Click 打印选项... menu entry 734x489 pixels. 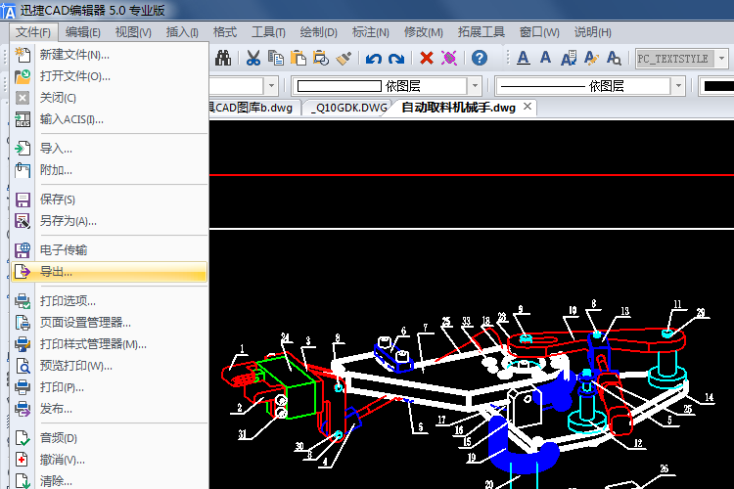click(x=68, y=300)
